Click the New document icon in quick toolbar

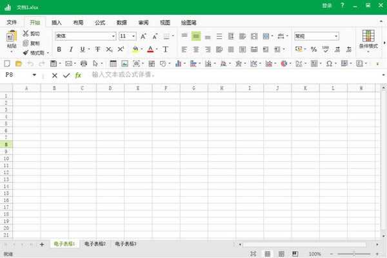(7, 64)
